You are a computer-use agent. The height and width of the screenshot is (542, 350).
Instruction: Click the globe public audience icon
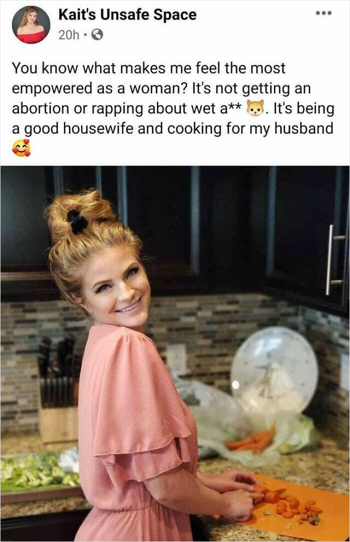[x=97, y=35]
